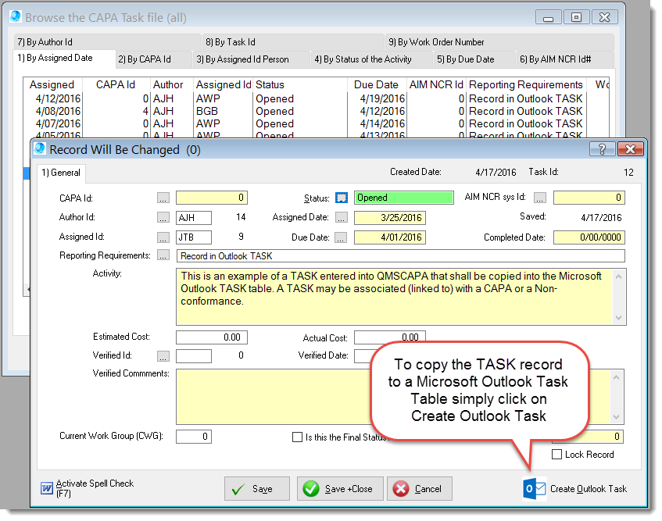Open the Reporting Requirements lookup
This screenshot has height=521, width=662.
pyautogui.click(x=163, y=255)
